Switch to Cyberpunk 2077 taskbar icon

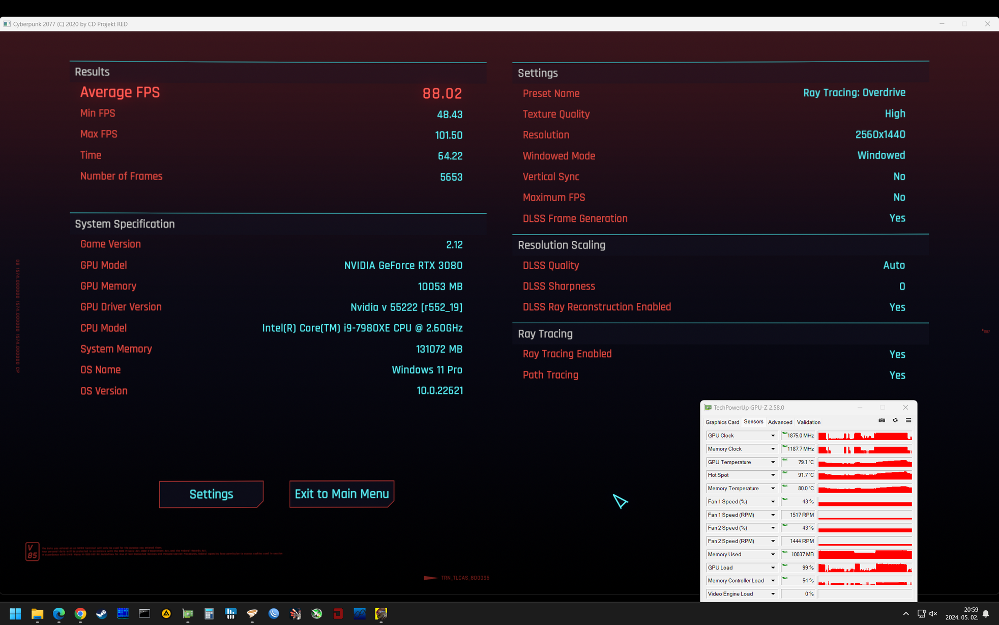[381, 613]
